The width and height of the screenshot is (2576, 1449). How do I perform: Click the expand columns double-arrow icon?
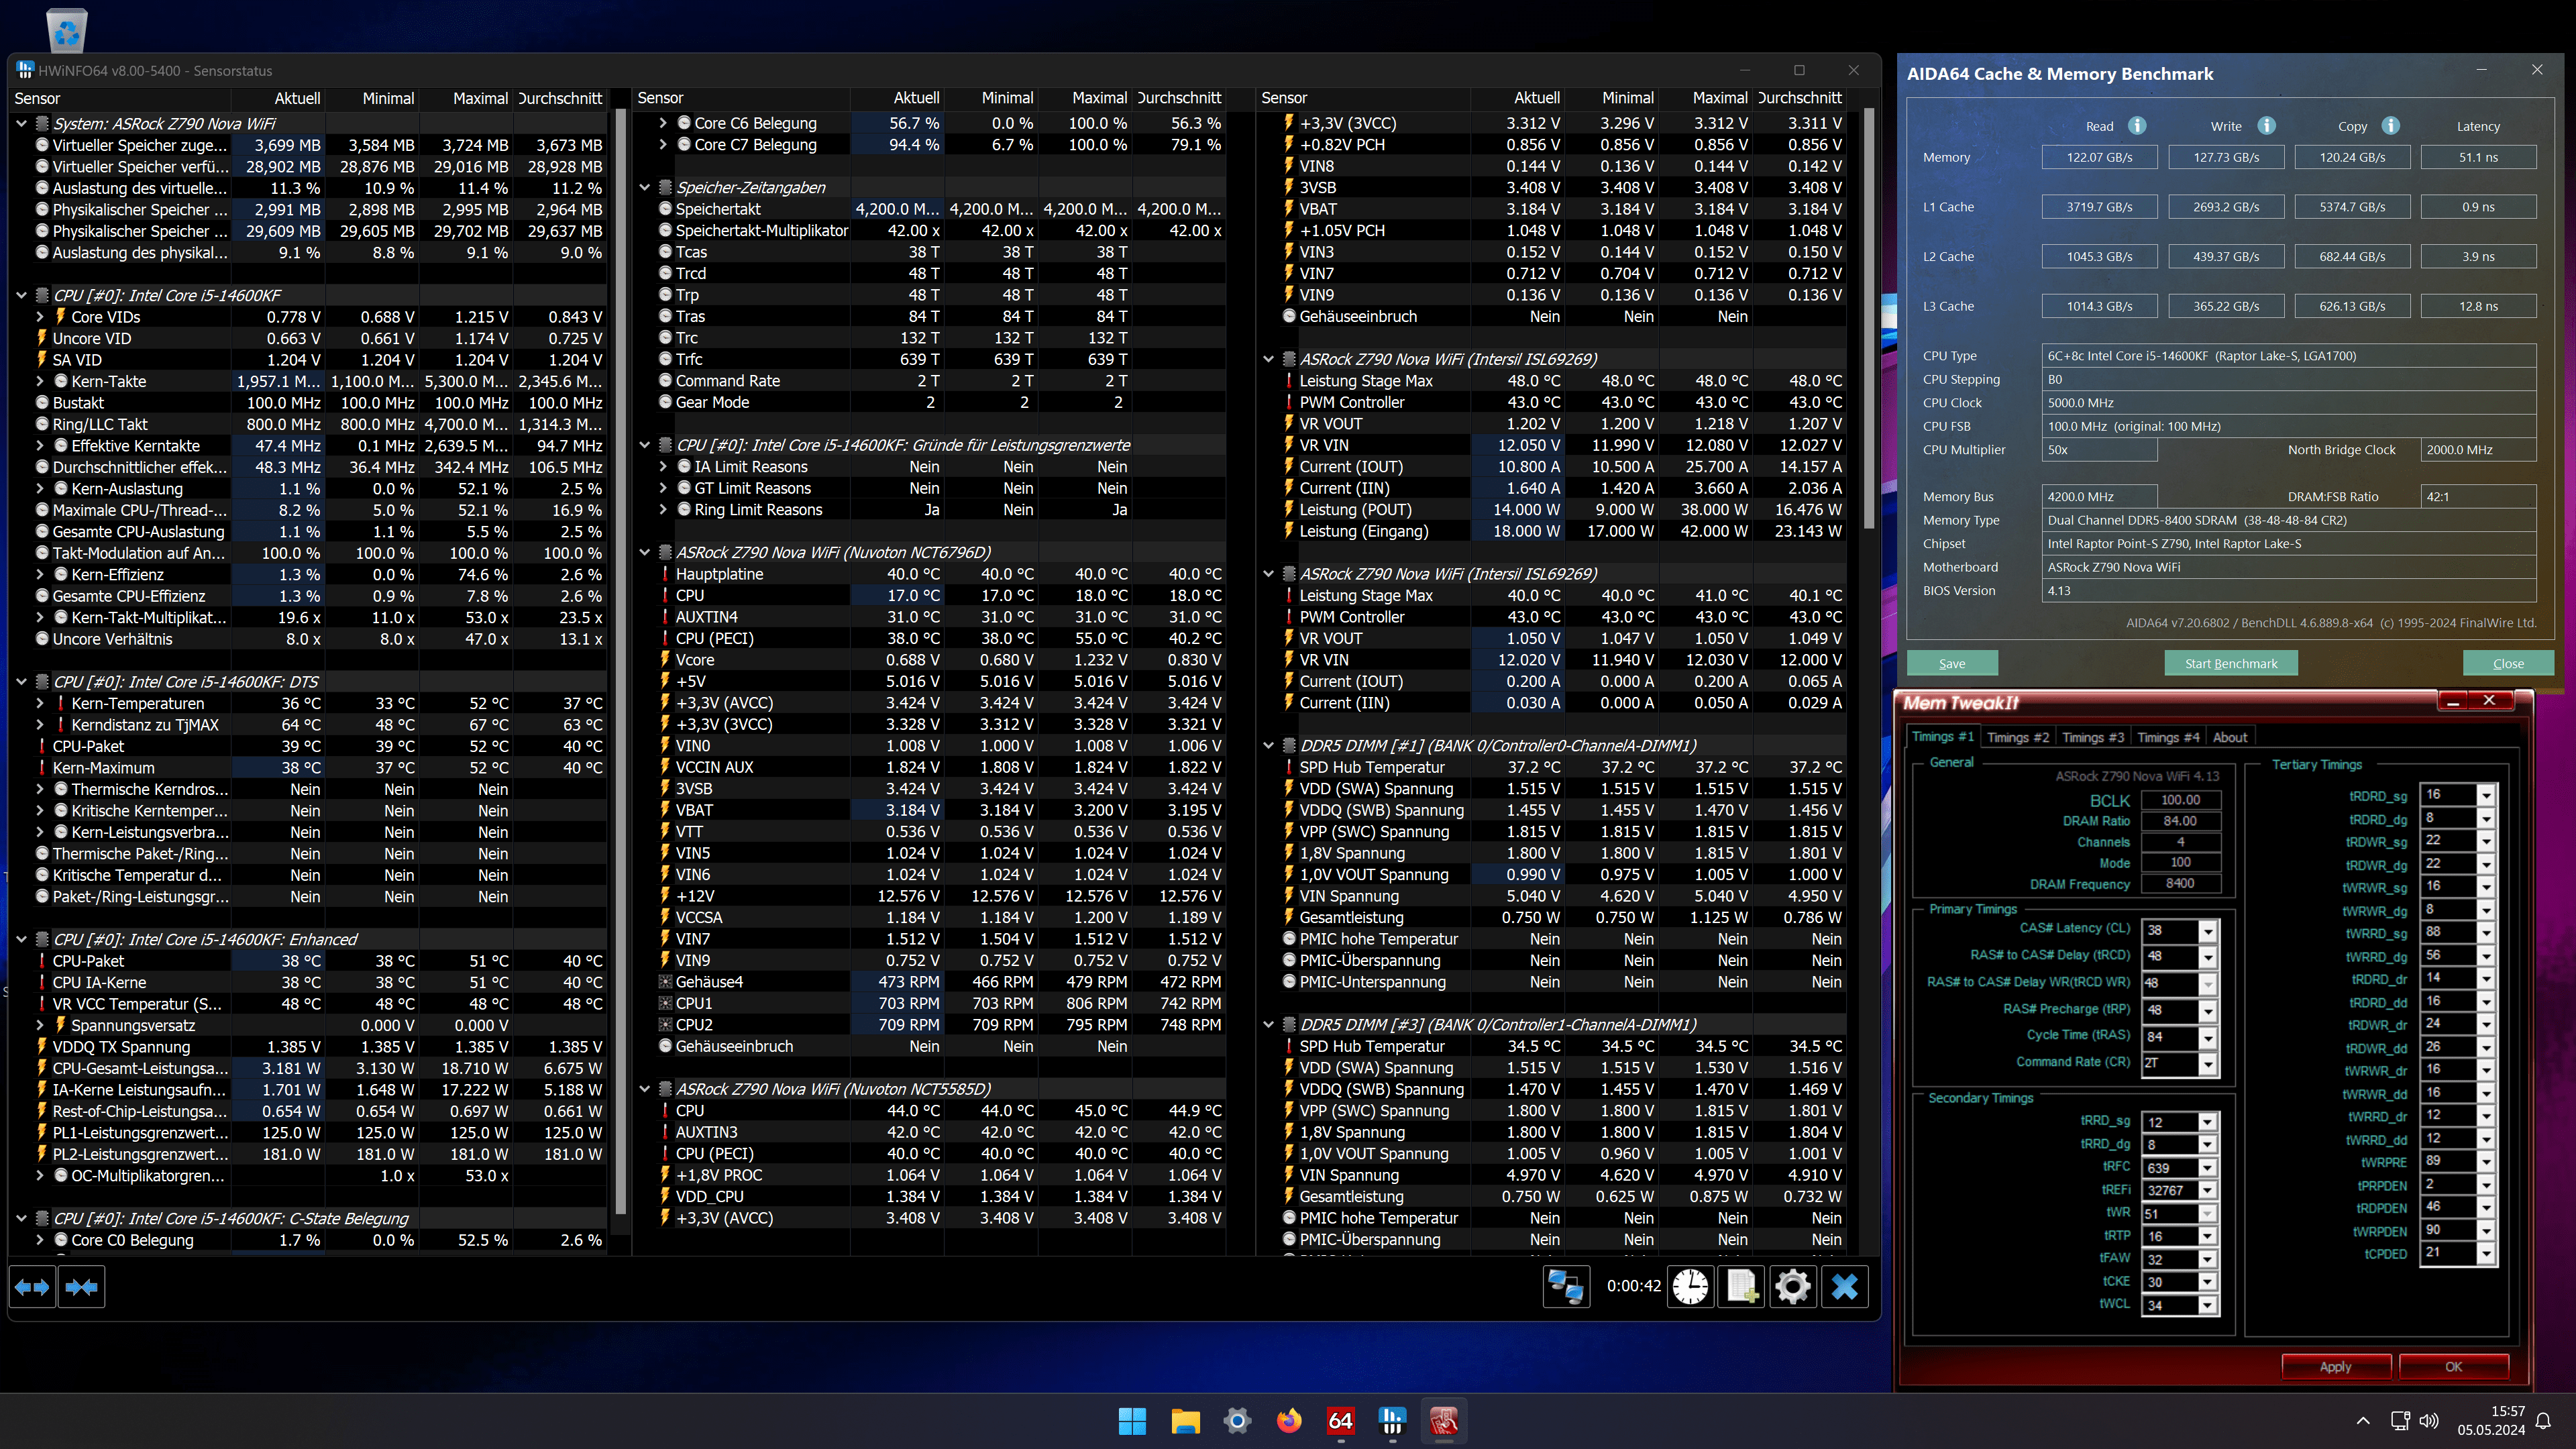pos(32,1286)
